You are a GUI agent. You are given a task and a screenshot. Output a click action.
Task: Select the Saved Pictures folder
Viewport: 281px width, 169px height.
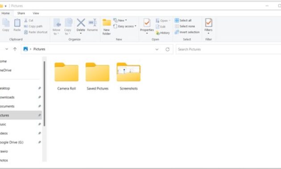(98, 76)
